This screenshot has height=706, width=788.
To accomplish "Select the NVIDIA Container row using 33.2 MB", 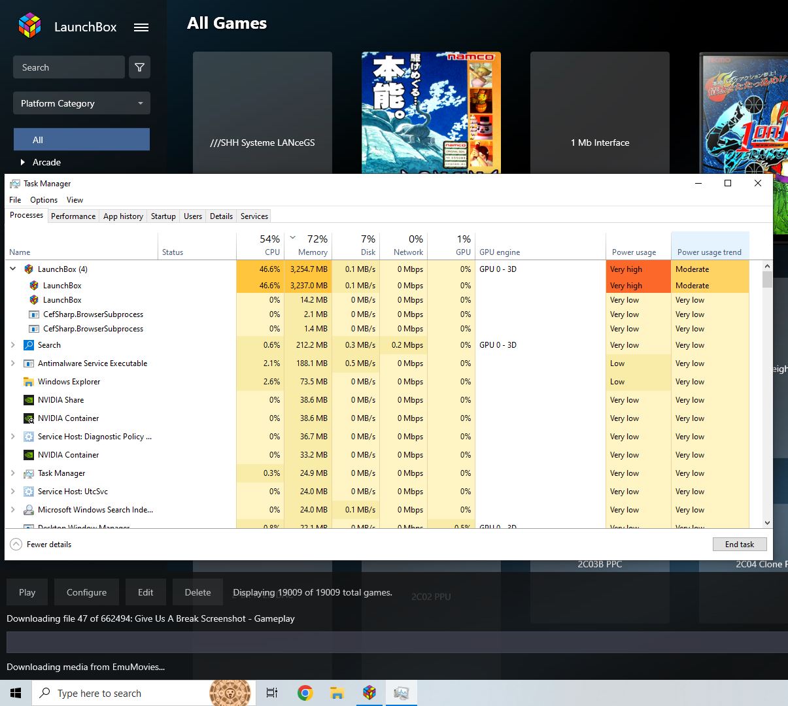I will coord(377,455).
